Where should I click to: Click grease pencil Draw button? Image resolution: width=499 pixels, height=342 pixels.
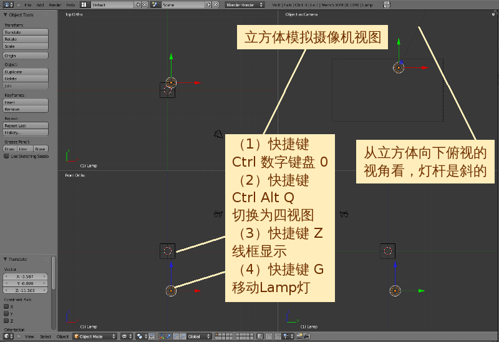point(10,149)
